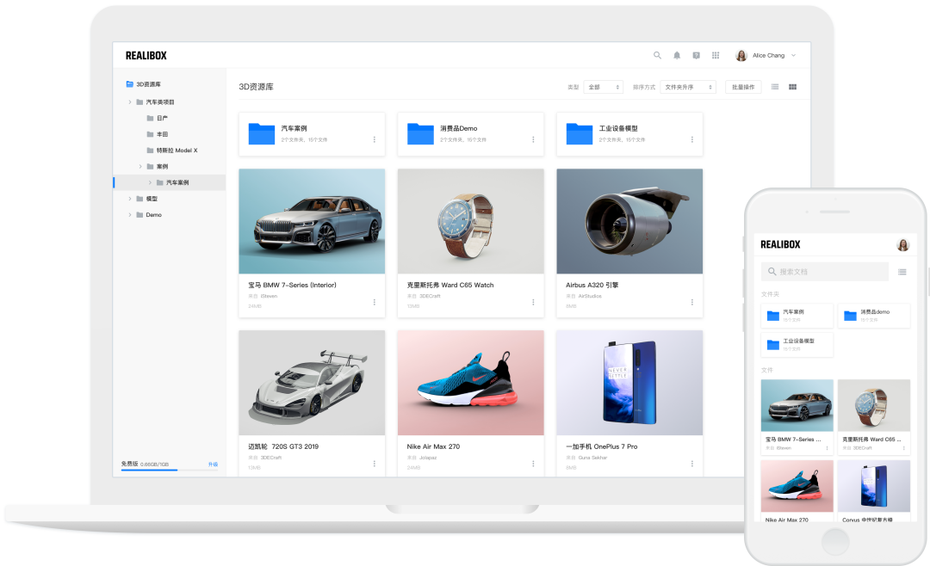Click the 批量操作 button

pos(743,87)
